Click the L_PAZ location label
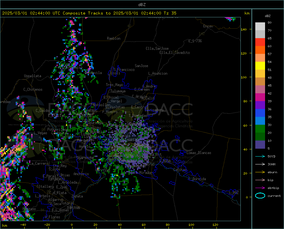 click(x=234, y=193)
